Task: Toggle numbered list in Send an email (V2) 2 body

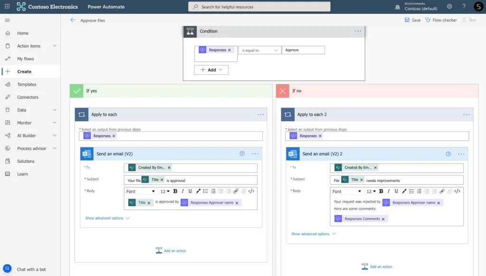Action: 419,191
